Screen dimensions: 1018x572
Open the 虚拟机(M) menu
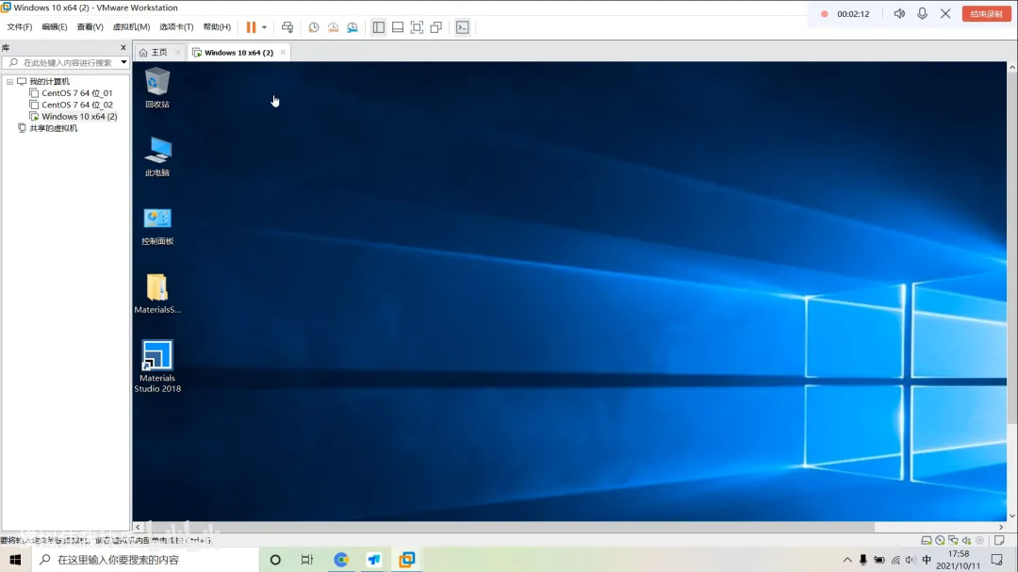(131, 27)
